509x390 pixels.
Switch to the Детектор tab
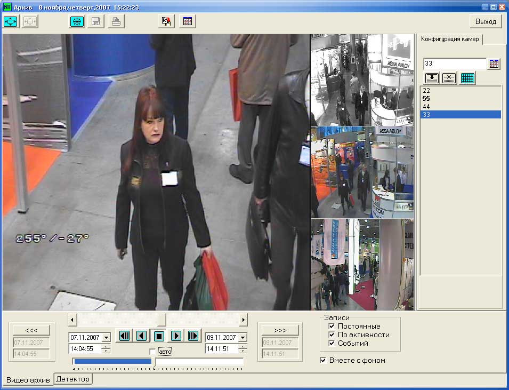pyautogui.click(x=73, y=379)
